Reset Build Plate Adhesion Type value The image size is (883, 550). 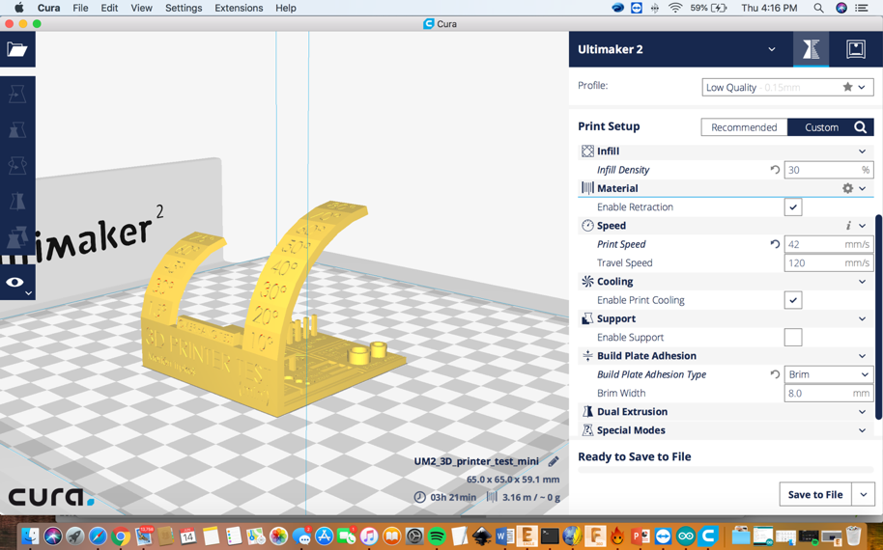pyautogui.click(x=775, y=374)
